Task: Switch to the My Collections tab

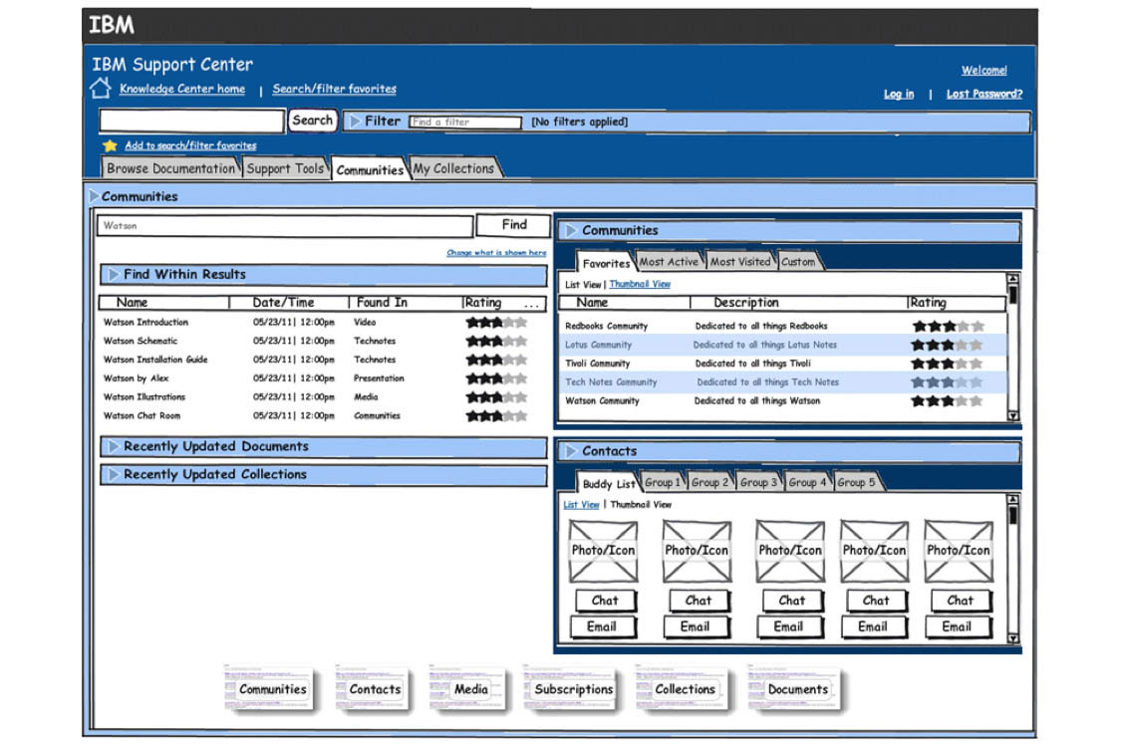Action: coord(454,169)
